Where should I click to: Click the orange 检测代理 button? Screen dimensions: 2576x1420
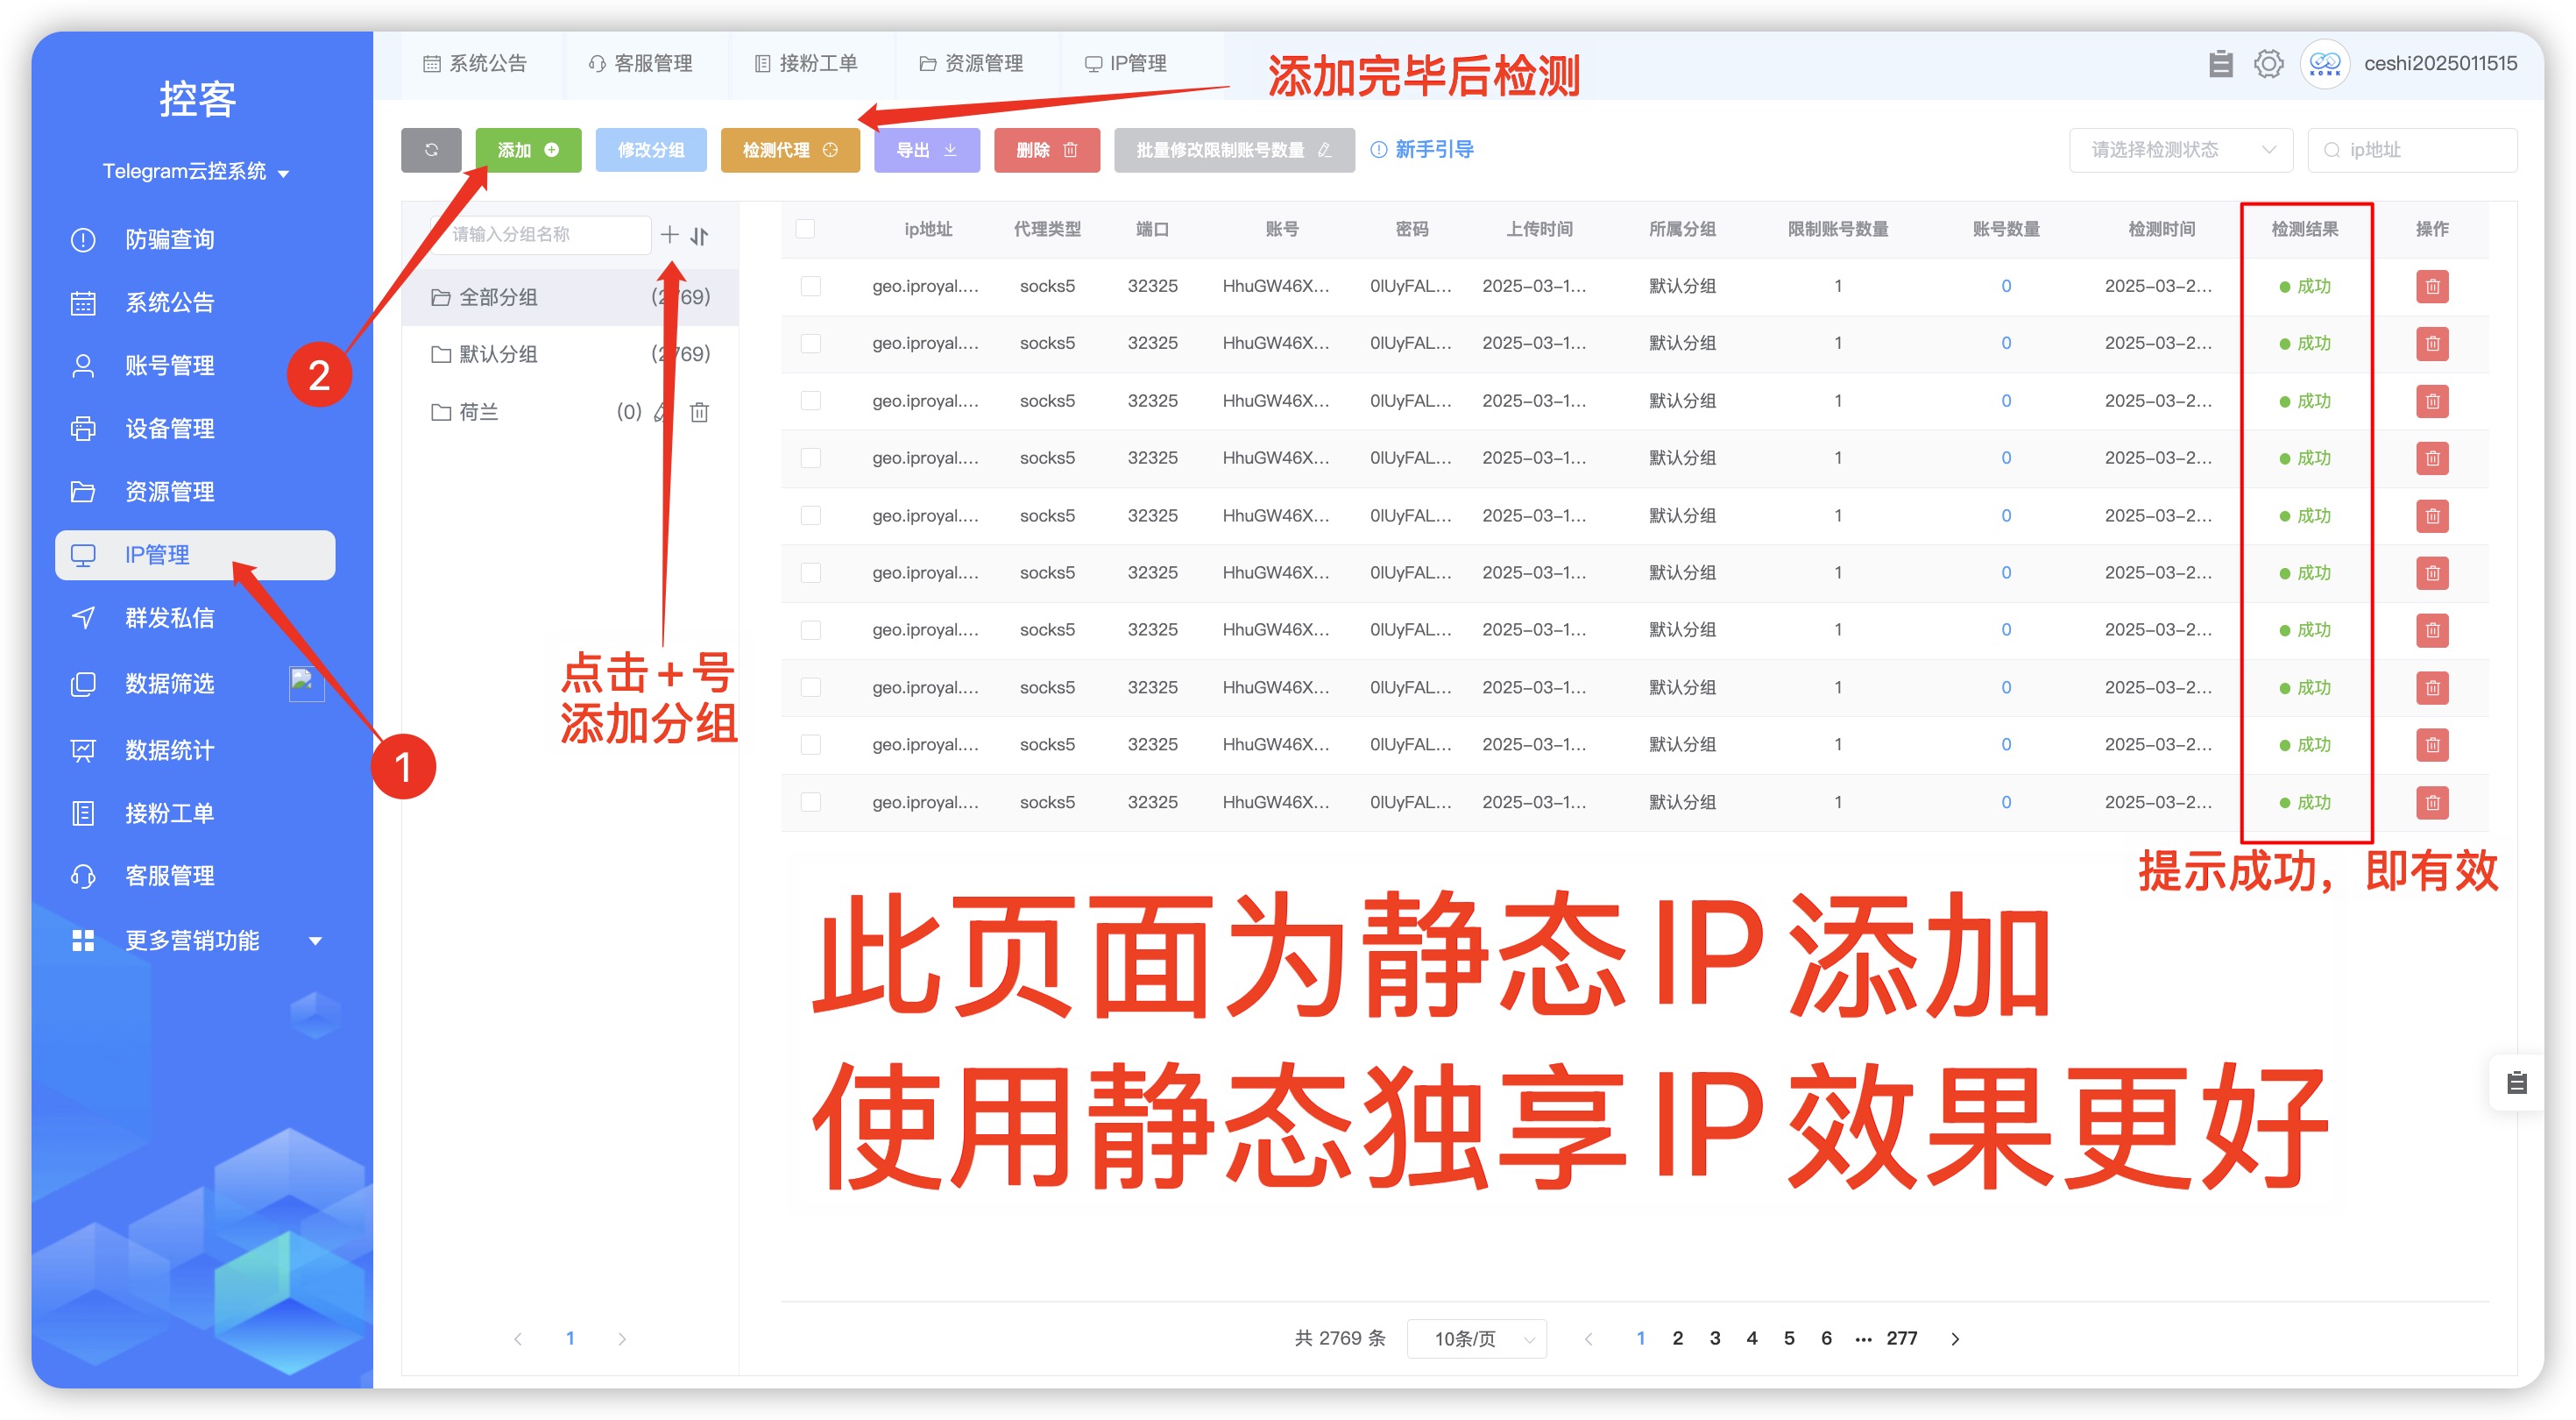(789, 150)
